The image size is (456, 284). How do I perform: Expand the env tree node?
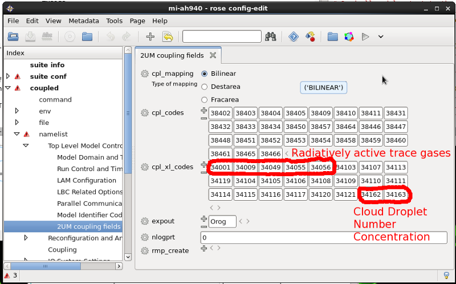point(17,111)
